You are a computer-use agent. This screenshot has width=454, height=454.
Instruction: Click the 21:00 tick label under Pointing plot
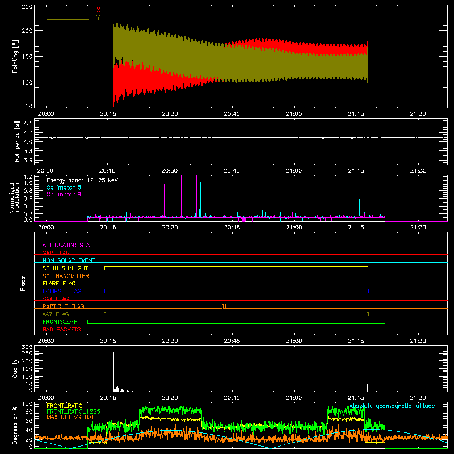point(294,114)
